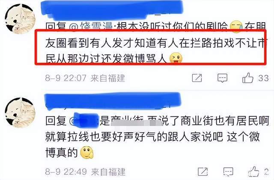The height and width of the screenshot is (180, 274).
Task: Open the blurred username above the first comment
Action: coord(112,9)
